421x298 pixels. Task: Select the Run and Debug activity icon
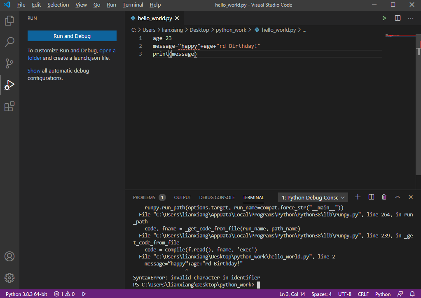9,85
